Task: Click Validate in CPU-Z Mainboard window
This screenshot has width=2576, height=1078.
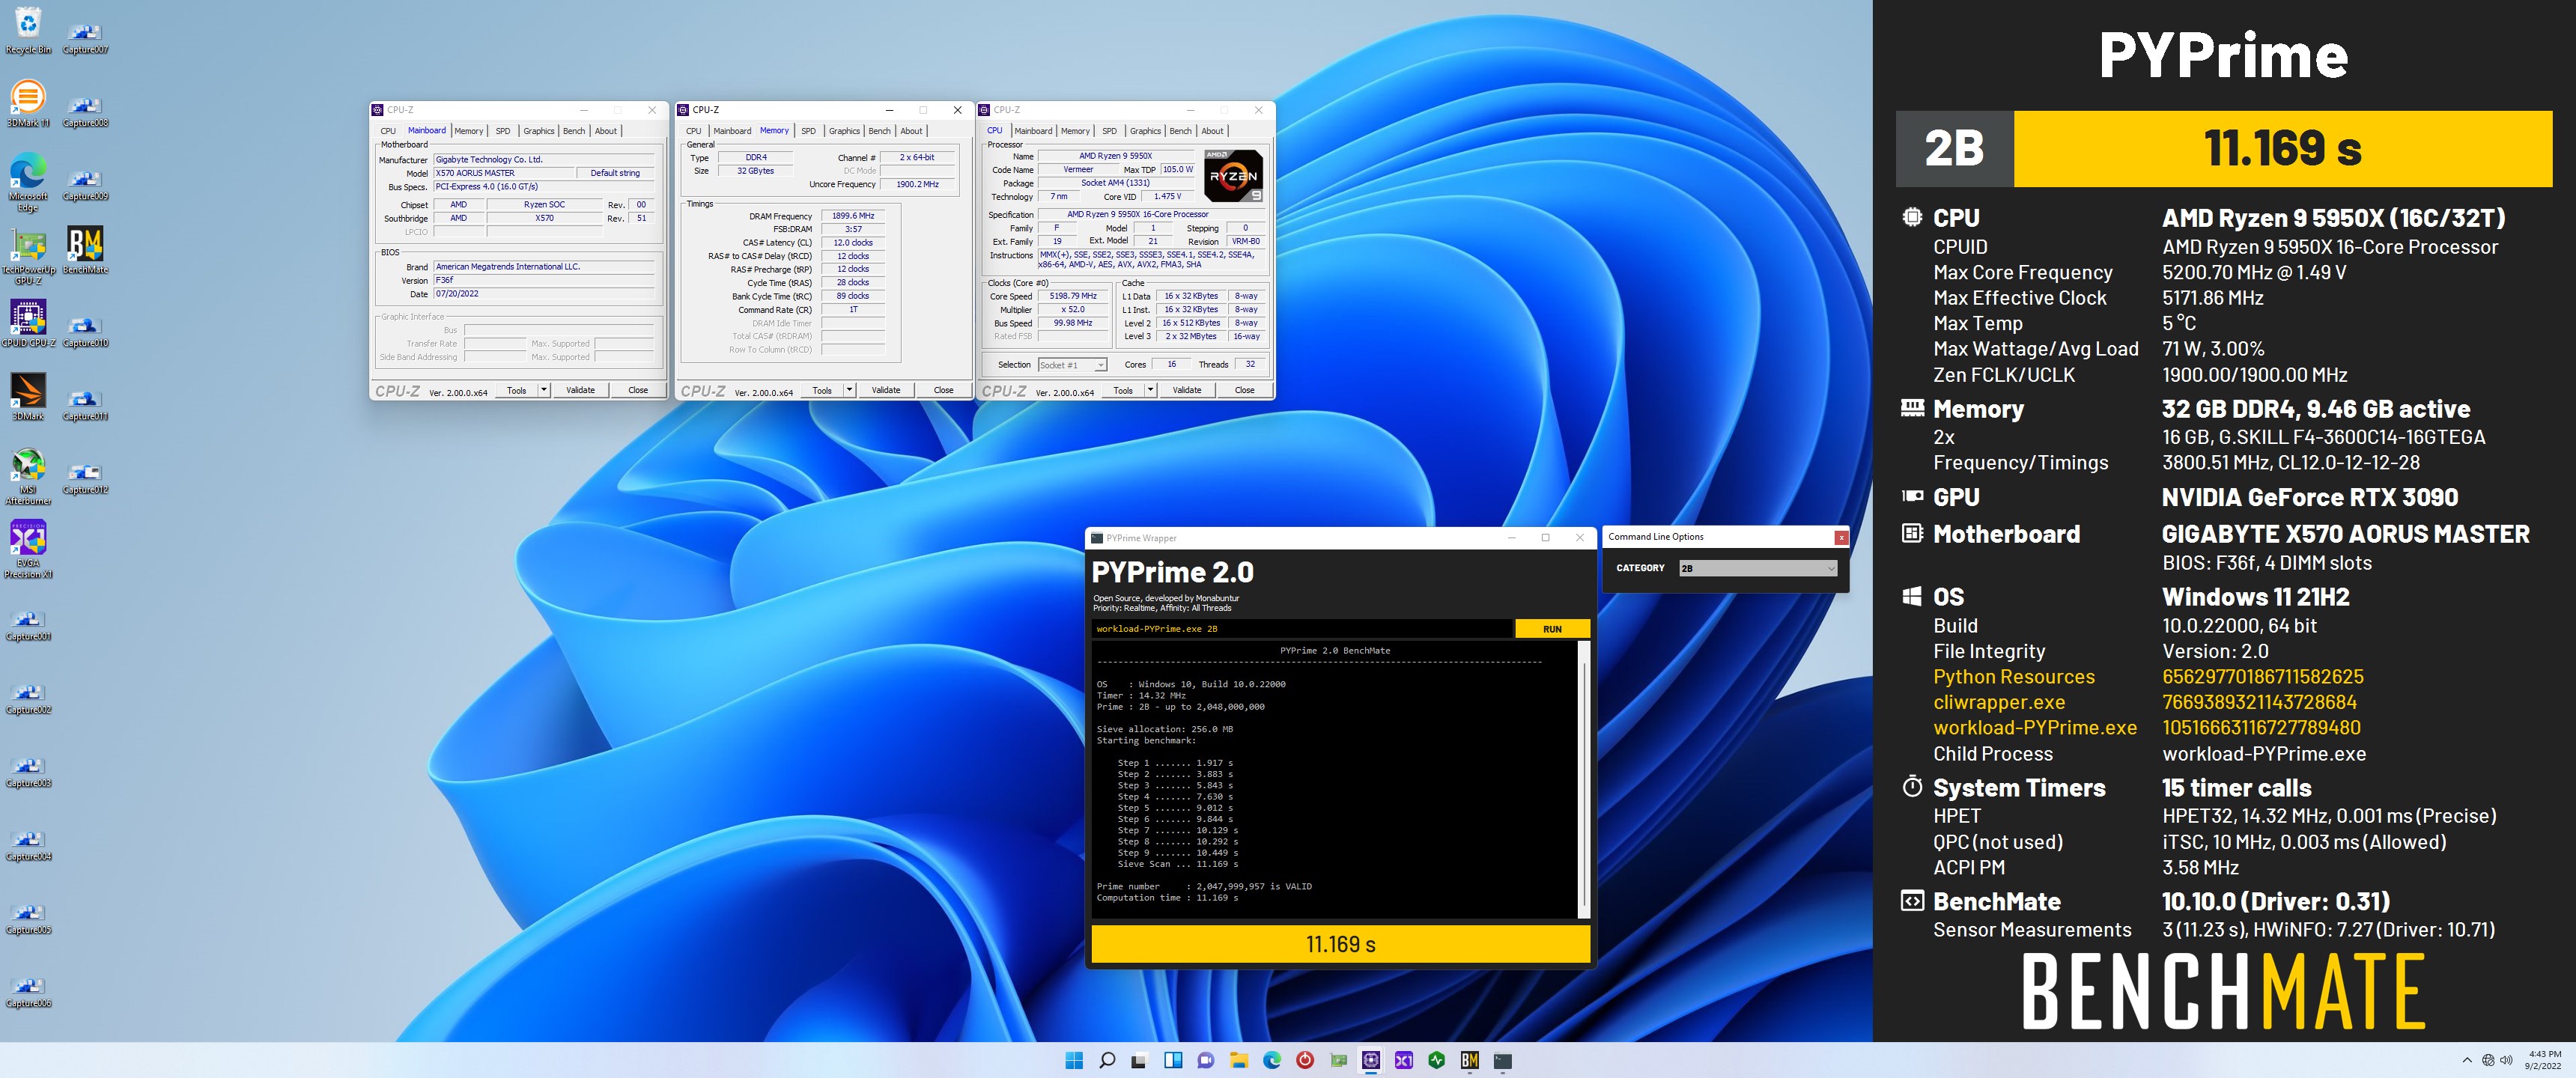Action: tap(580, 390)
